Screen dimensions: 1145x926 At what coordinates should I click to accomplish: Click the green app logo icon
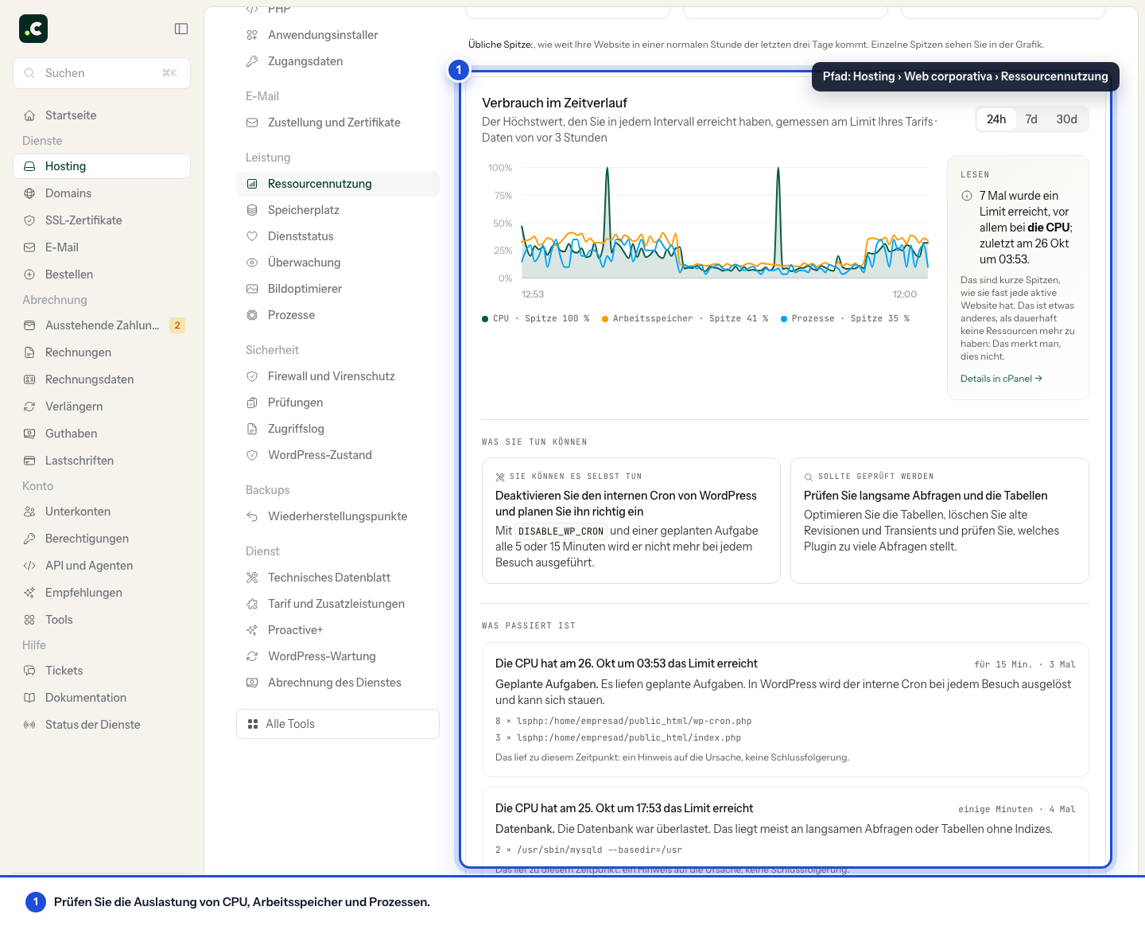[33, 29]
